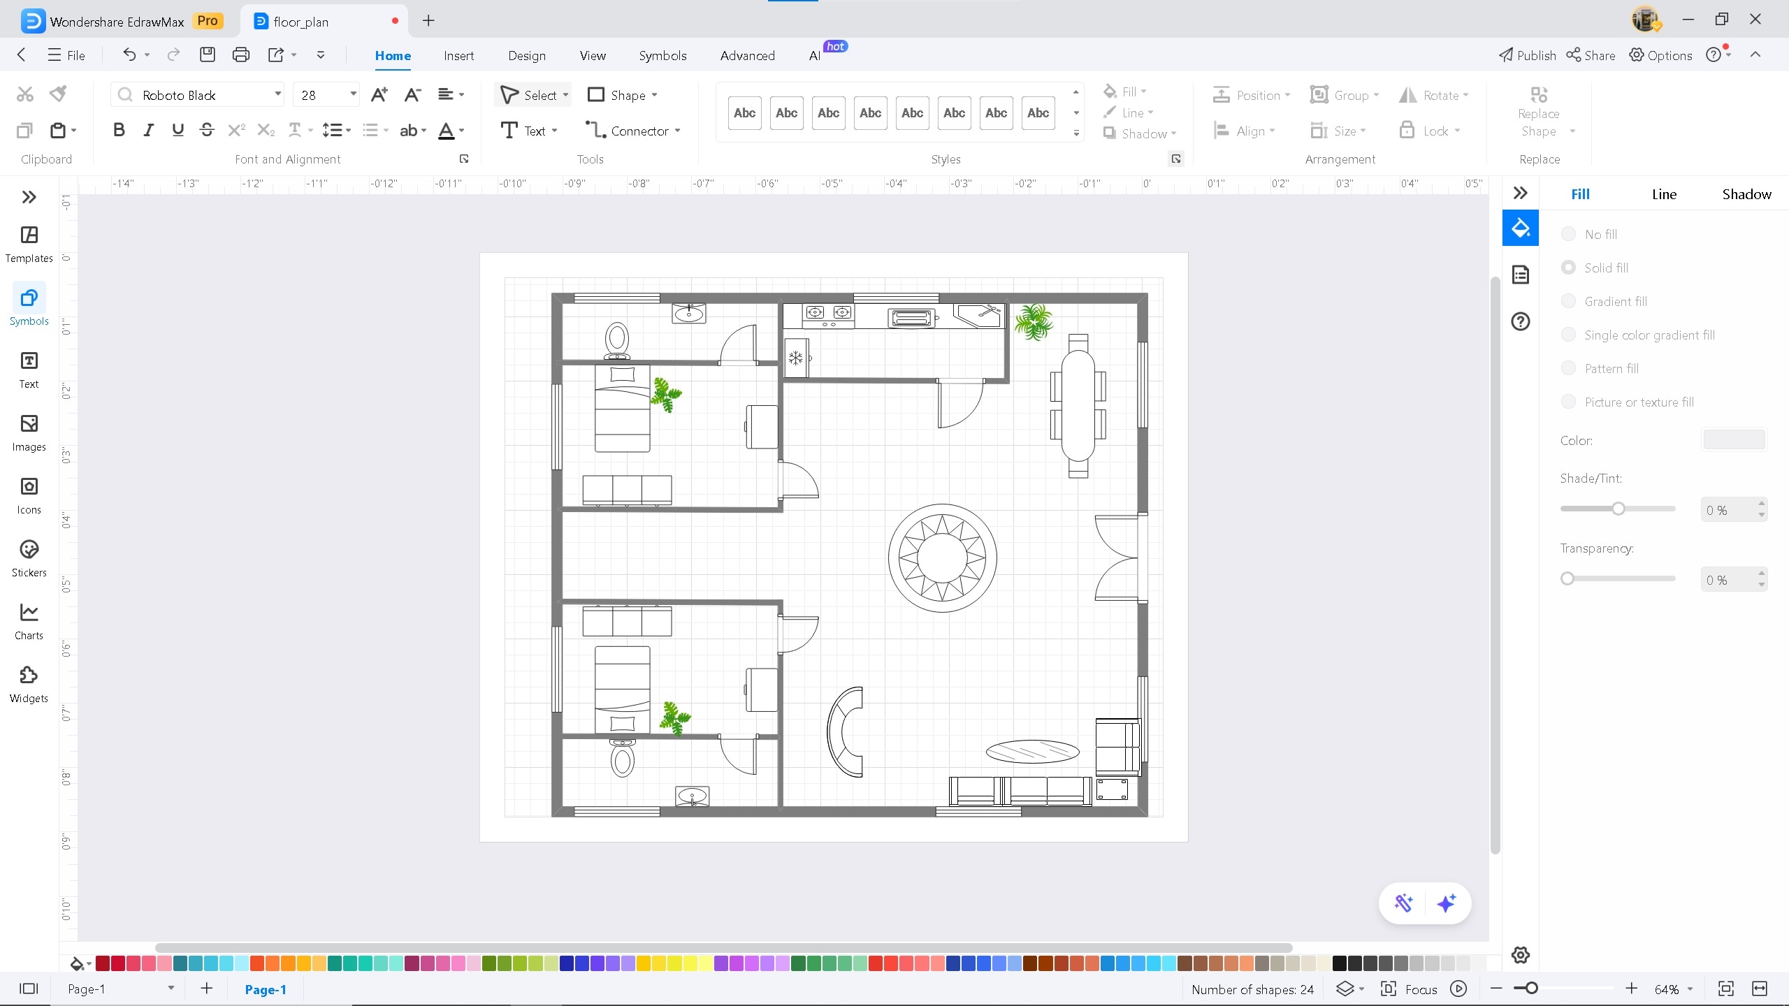The width and height of the screenshot is (1789, 1006).
Task: Collapse the ribbon with the chevron
Action: (x=1755, y=54)
